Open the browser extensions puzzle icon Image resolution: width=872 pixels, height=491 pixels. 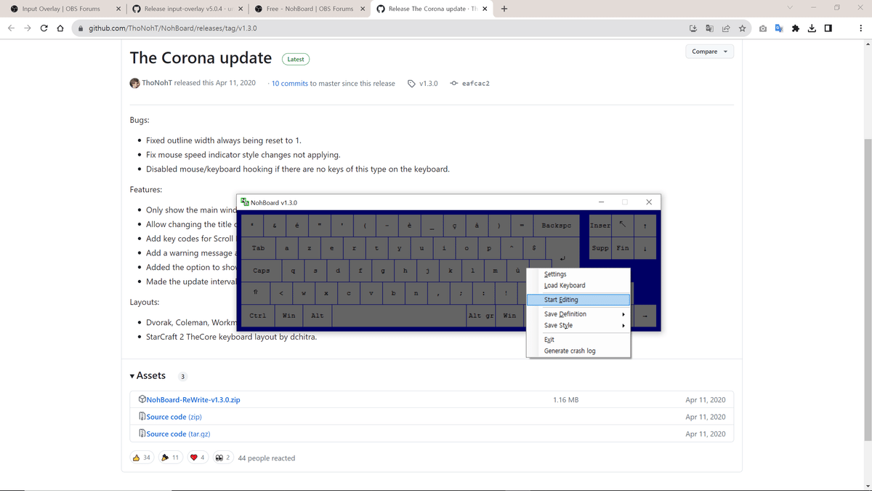[x=796, y=28]
